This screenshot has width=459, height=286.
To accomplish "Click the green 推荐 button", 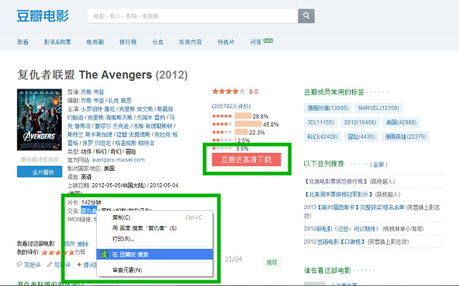I will tap(272, 262).
